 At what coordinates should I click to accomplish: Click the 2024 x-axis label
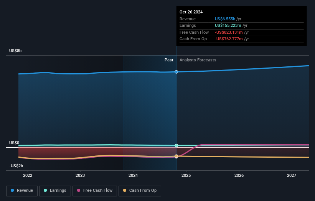133,175
